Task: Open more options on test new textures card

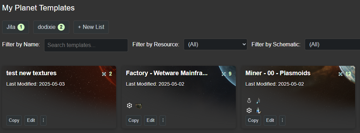Action: [43, 120]
